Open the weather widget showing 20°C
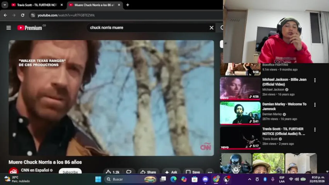Image resolution: width=329 pixels, height=185 pixels. pyautogui.click(x=17, y=179)
